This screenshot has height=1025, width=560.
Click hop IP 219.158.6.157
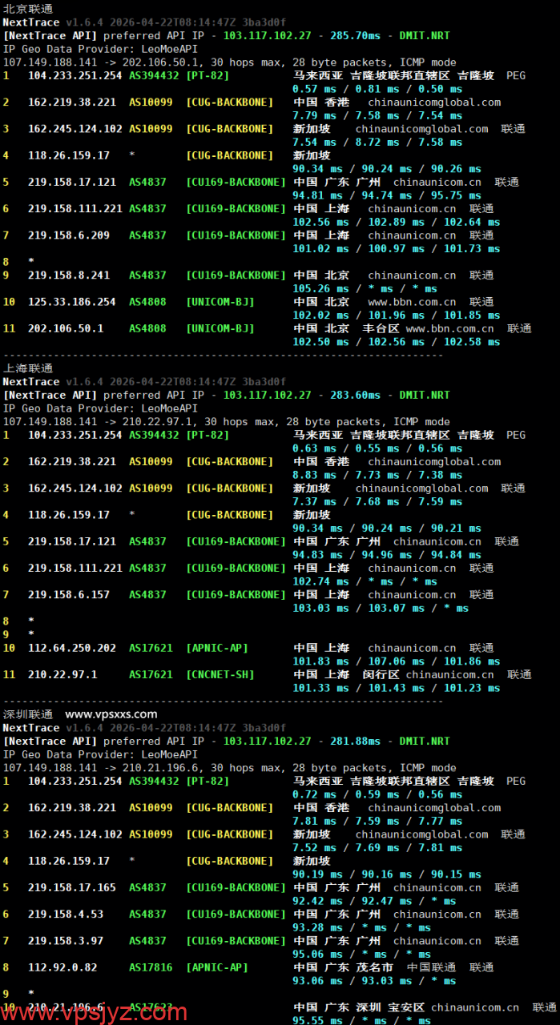point(69,595)
